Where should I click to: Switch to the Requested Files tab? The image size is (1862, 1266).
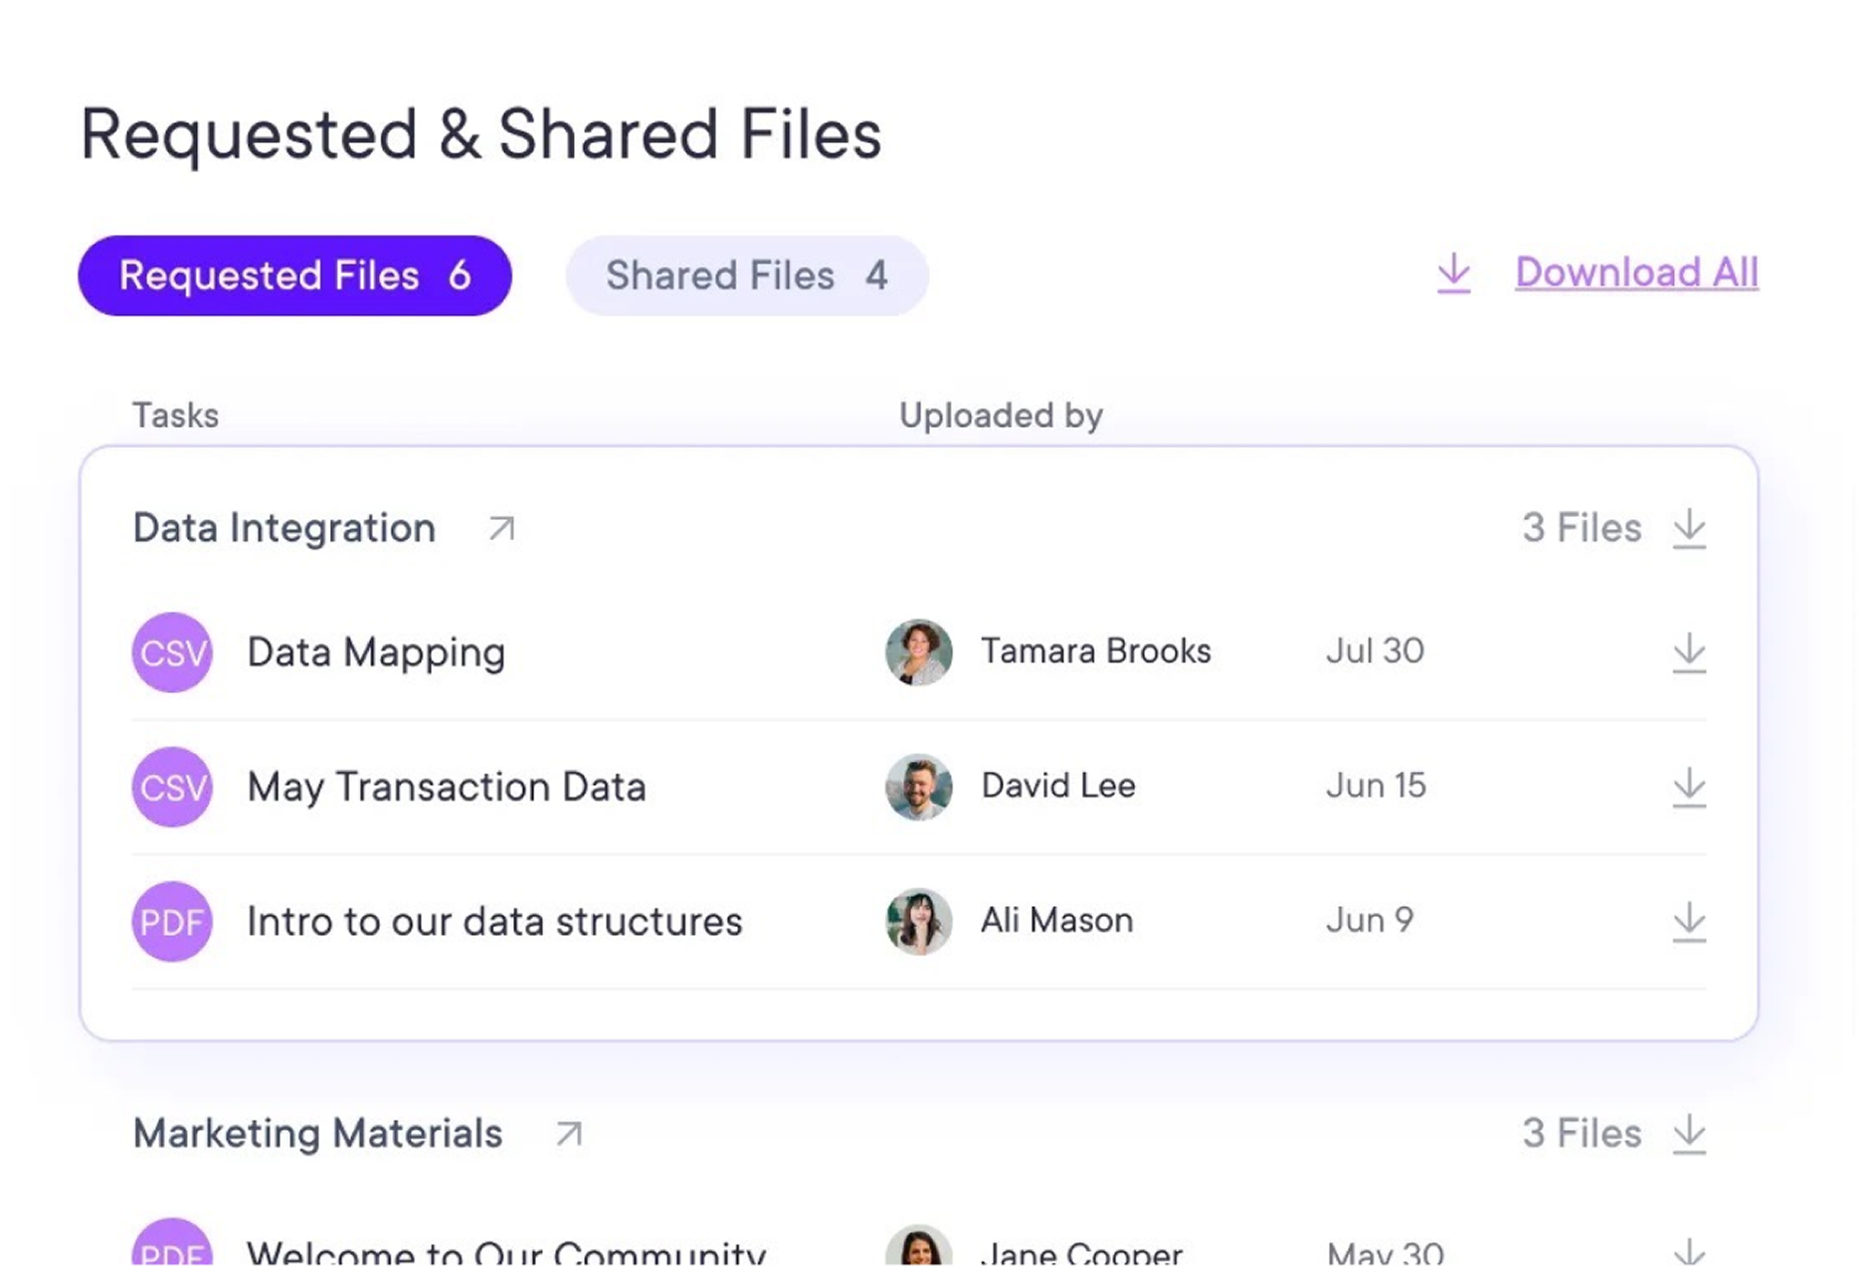(294, 275)
